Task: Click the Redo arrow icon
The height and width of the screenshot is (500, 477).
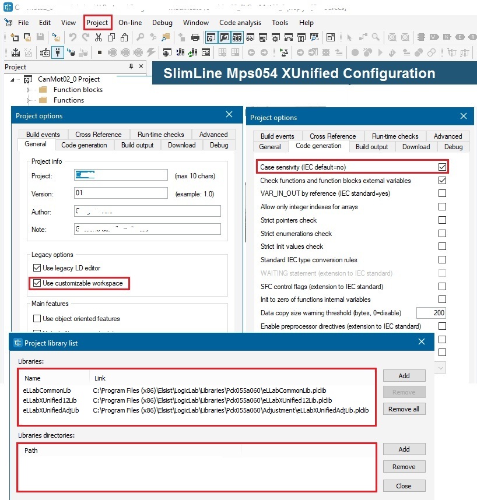Action: point(86,38)
